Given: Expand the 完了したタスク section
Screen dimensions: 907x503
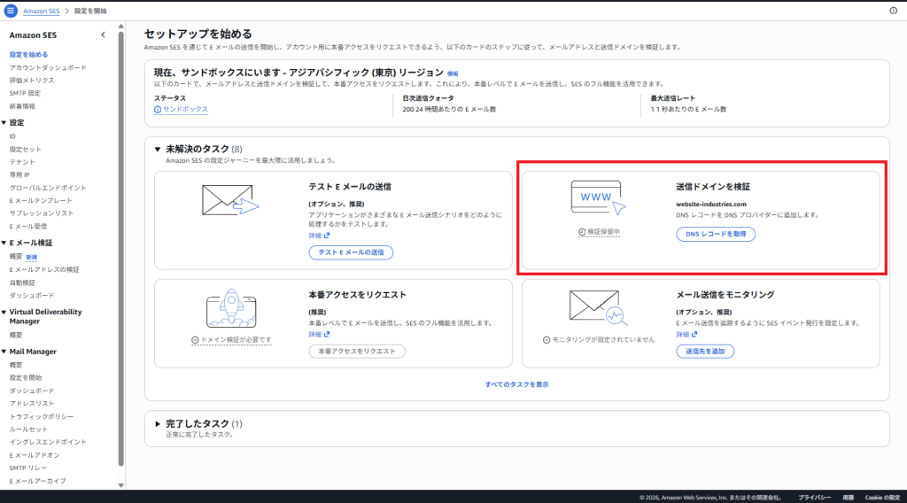Looking at the screenshot, I should click(x=158, y=424).
